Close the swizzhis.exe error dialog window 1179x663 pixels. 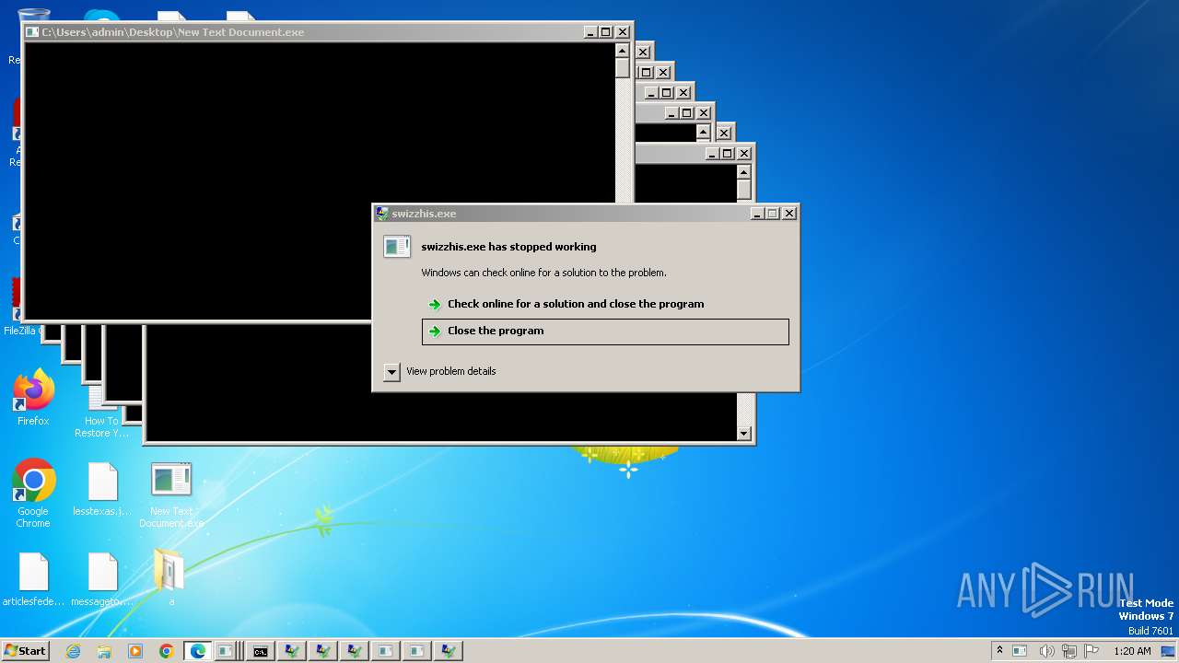point(789,214)
